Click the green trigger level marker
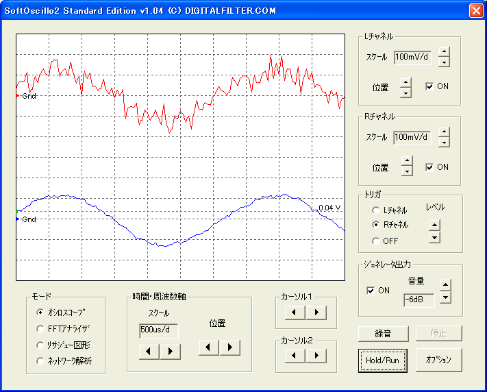Image resolution: width=487 pixels, height=392 pixels. [17, 211]
